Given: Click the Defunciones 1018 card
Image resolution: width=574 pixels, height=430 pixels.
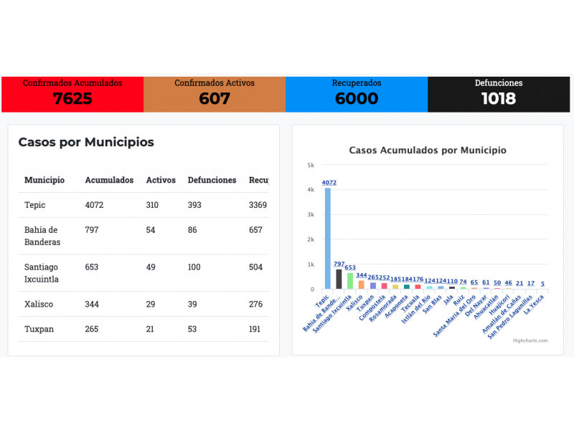Looking at the screenshot, I should point(499,95).
